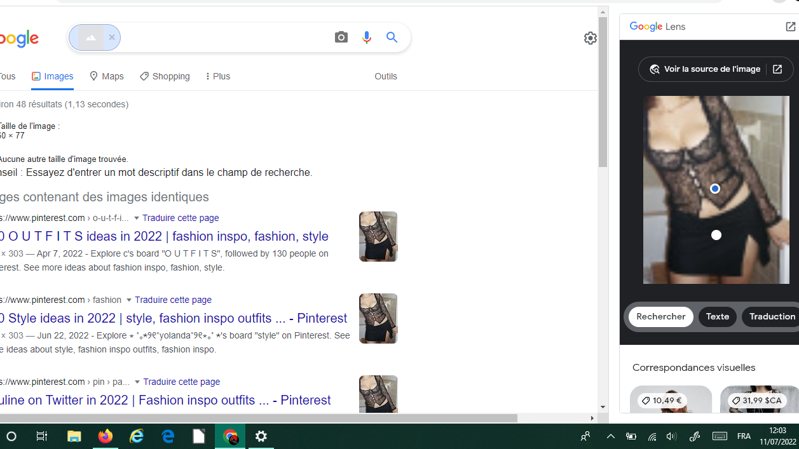
Task: Switch to the Shopping tab
Action: (x=165, y=76)
